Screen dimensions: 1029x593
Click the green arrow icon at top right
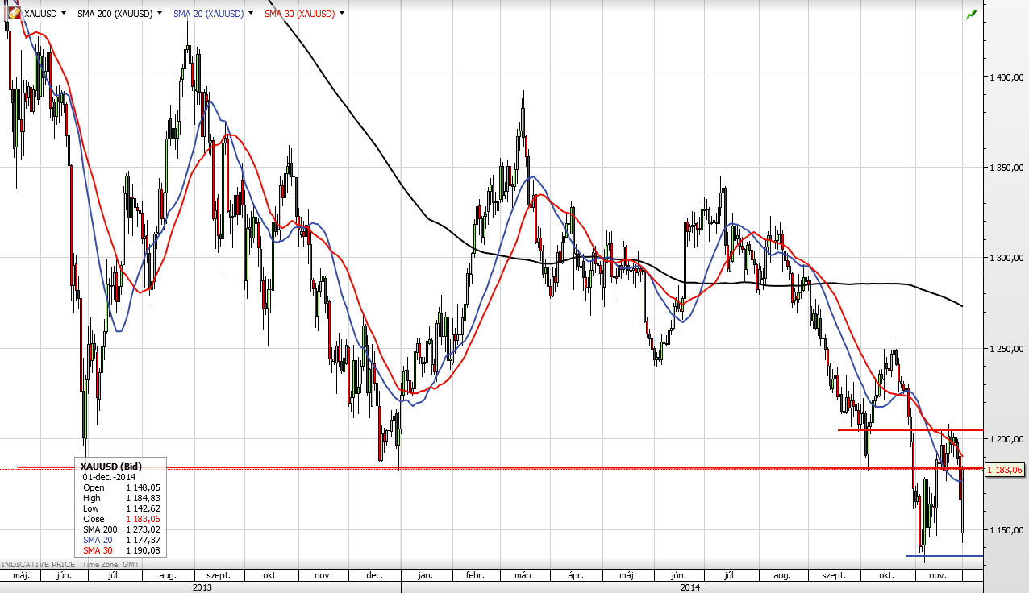click(972, 14)
